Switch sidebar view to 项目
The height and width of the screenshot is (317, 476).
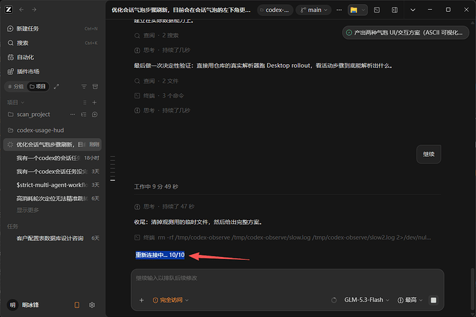click(x=38, y=86)
